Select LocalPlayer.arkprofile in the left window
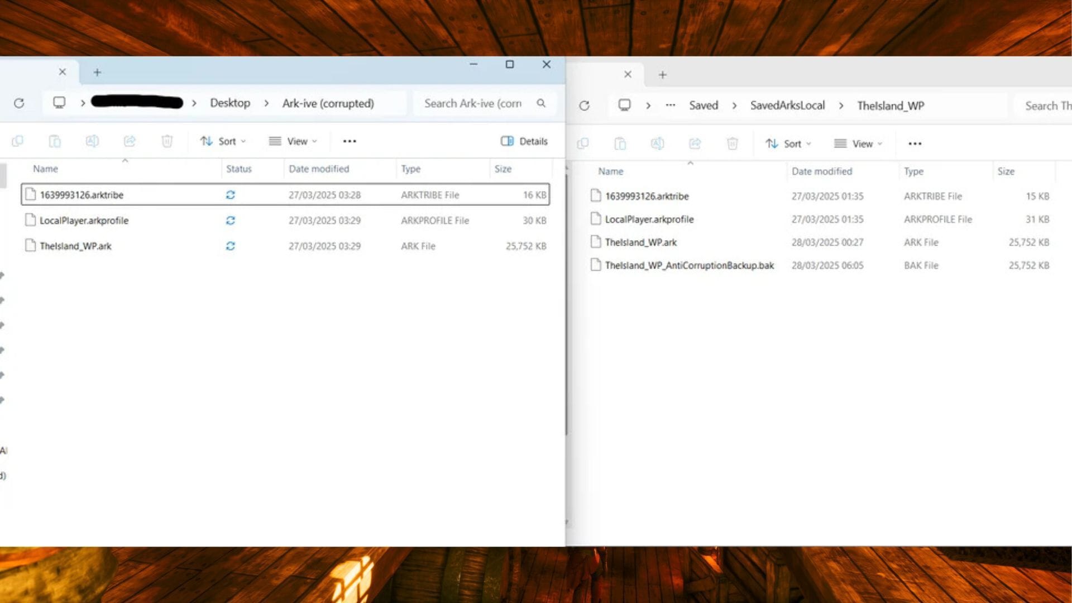This screenshot has width=1072, height=603. click(x=285, y=221)
